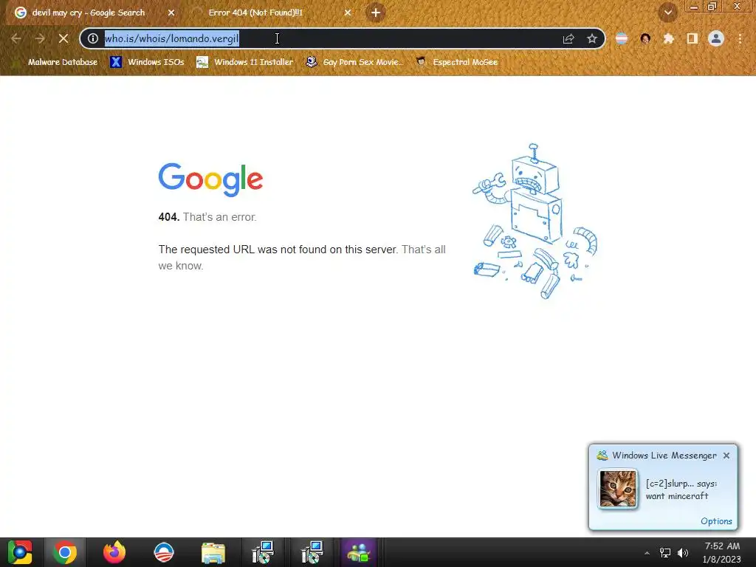Open volume control tray icon

683,553
